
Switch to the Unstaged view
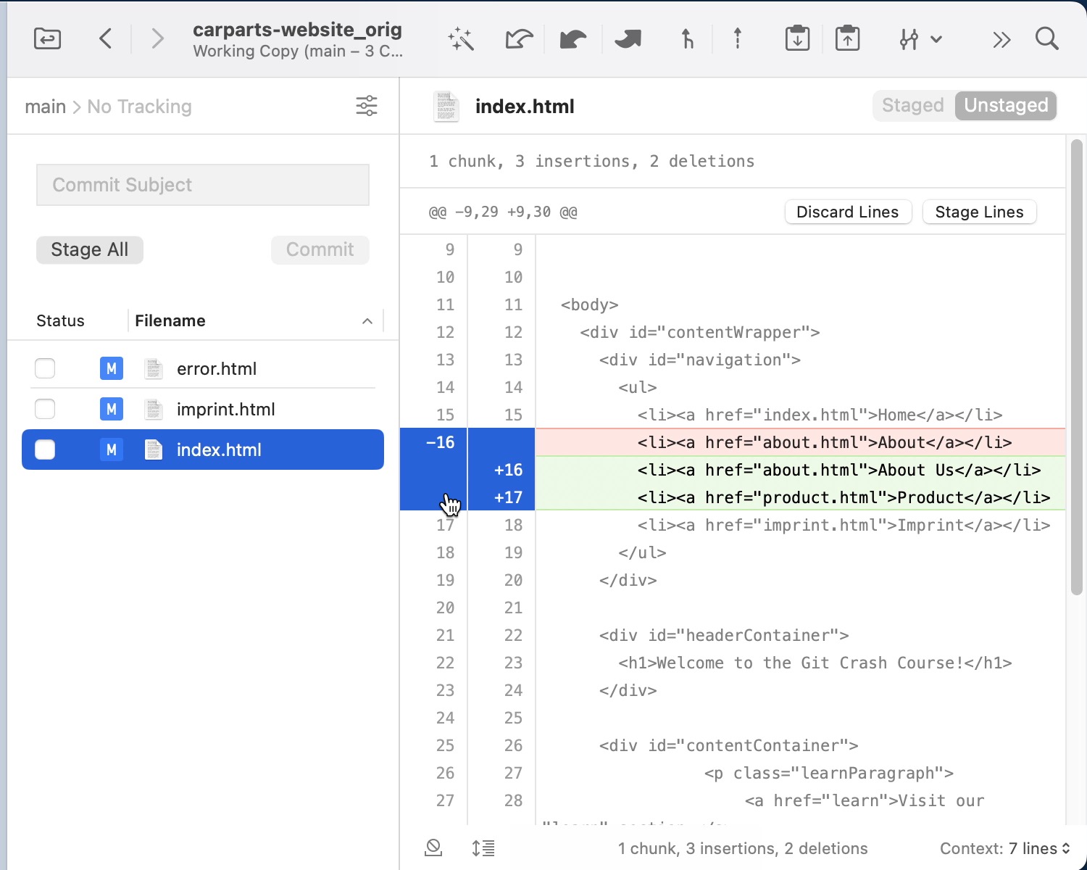(1006, 106)
